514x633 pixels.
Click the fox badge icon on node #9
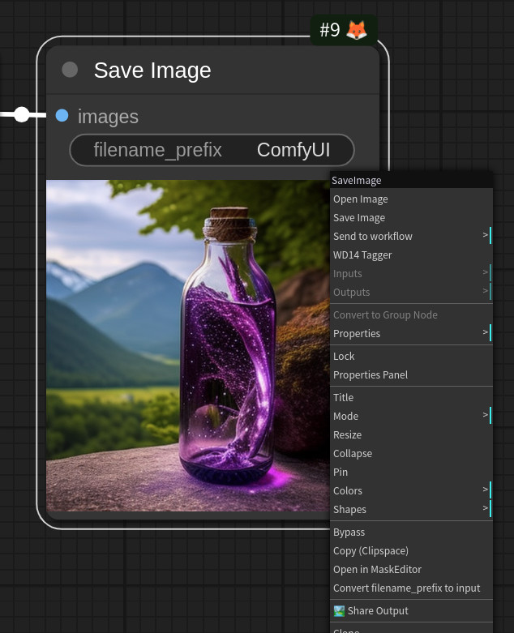click(357, 30)
